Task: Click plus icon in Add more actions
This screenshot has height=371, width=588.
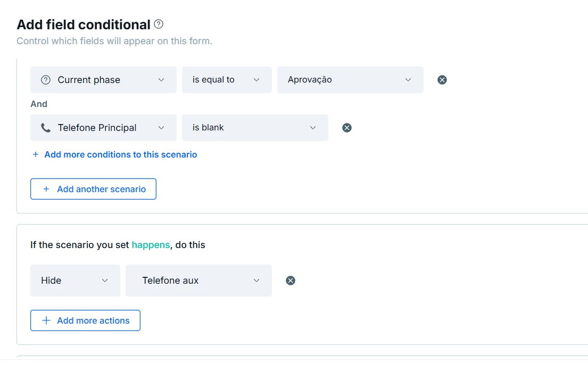Action: coord(46,320)
